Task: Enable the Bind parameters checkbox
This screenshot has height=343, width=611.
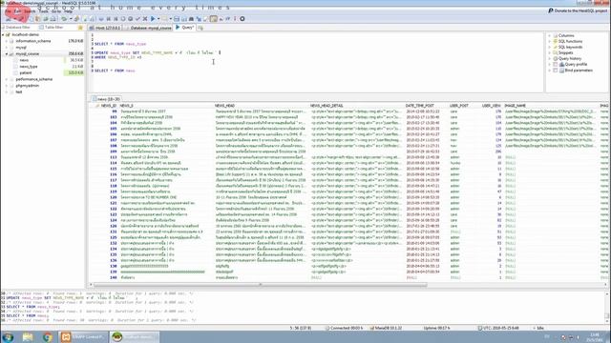Action: pyautogui.click(x=556, y=71)
